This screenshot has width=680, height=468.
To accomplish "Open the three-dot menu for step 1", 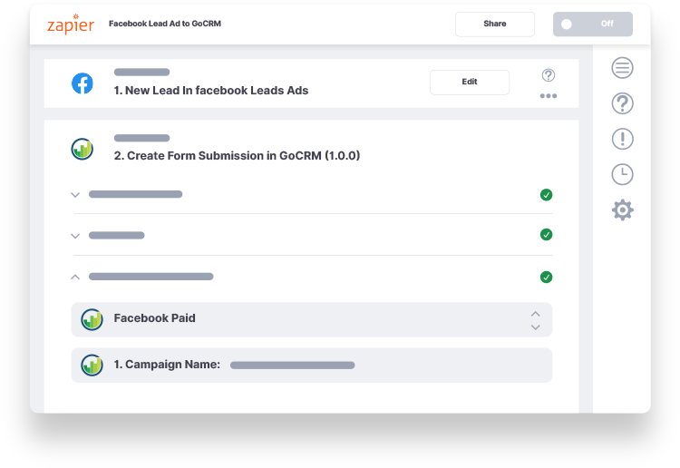I will (549, 96).
